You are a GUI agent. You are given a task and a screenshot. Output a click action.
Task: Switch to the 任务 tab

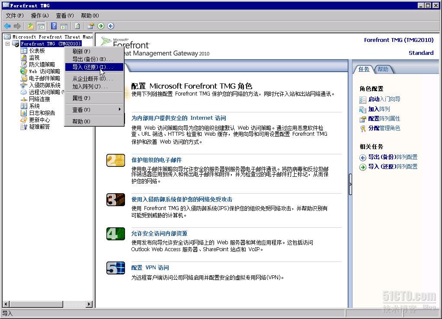coord(364,69)
